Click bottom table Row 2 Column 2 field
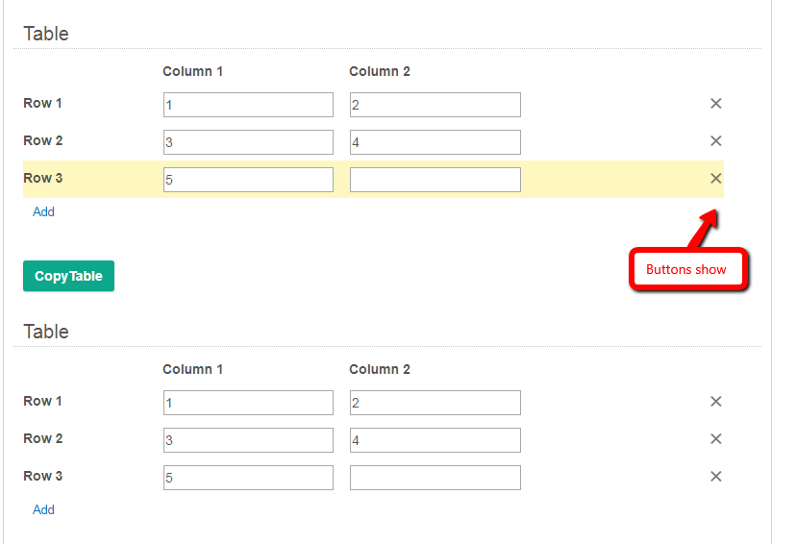 (x=435, y=440)
